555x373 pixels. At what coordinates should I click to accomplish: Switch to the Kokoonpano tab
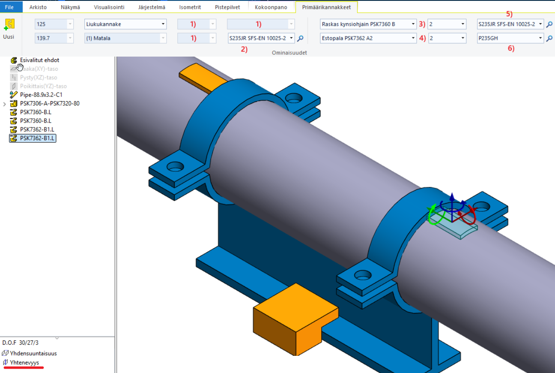click(271, 7)
